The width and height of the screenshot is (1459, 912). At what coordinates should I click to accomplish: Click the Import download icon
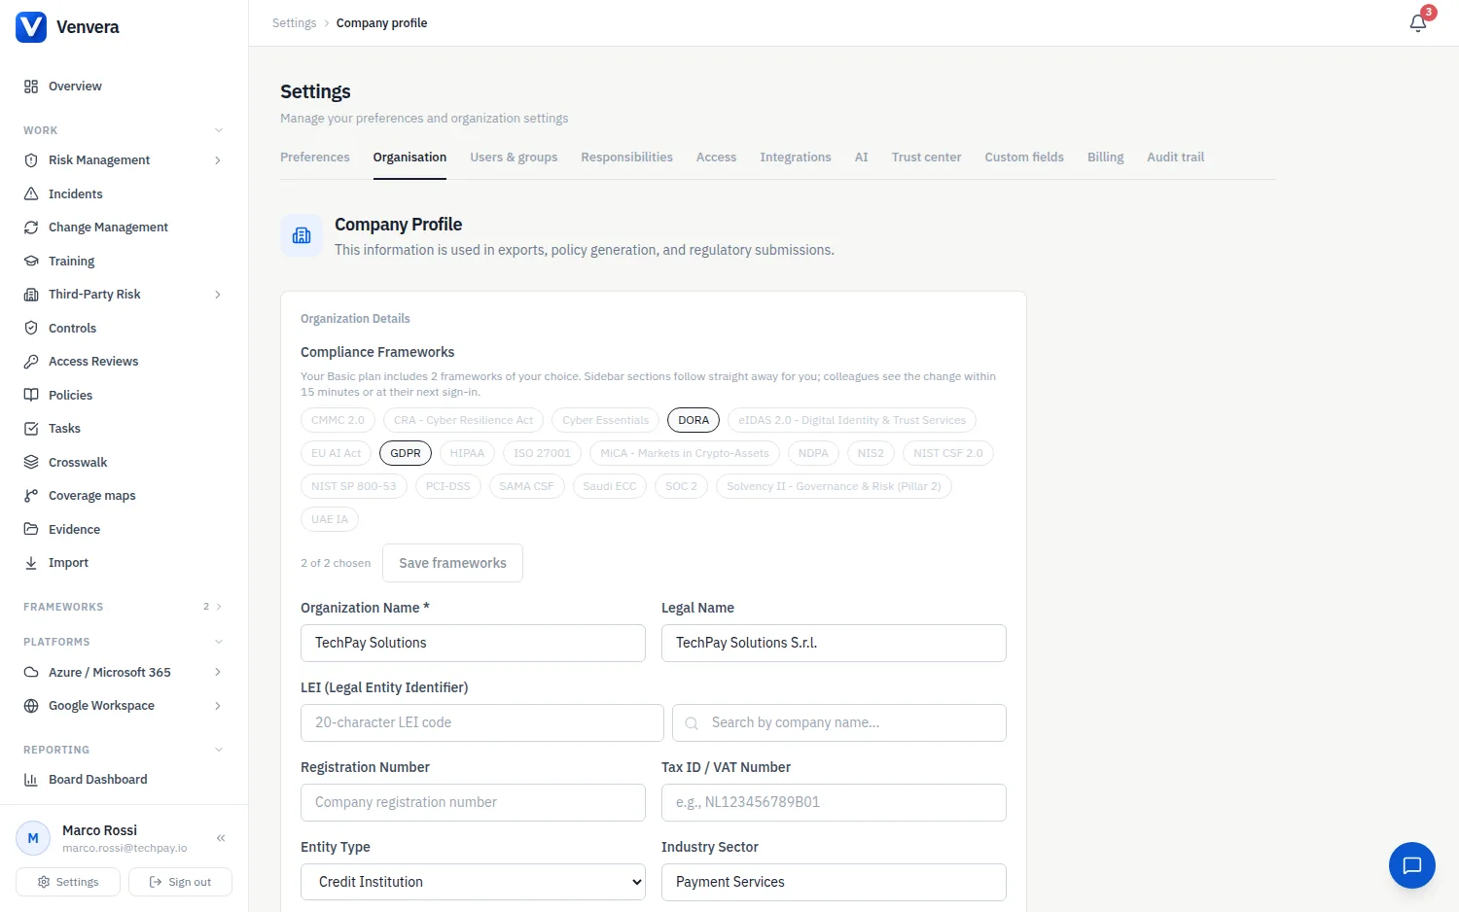point(31,563)
